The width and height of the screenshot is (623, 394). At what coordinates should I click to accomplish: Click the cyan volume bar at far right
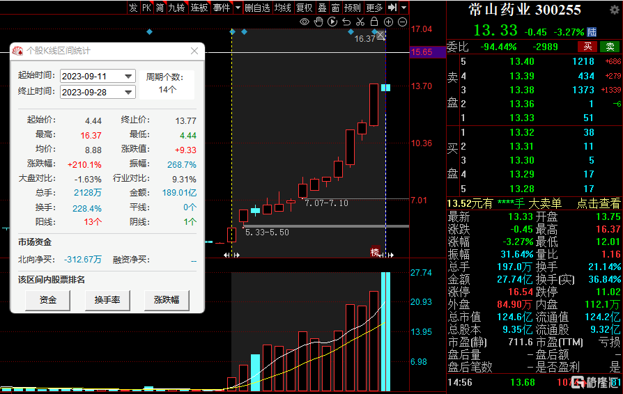coord(385,332)
